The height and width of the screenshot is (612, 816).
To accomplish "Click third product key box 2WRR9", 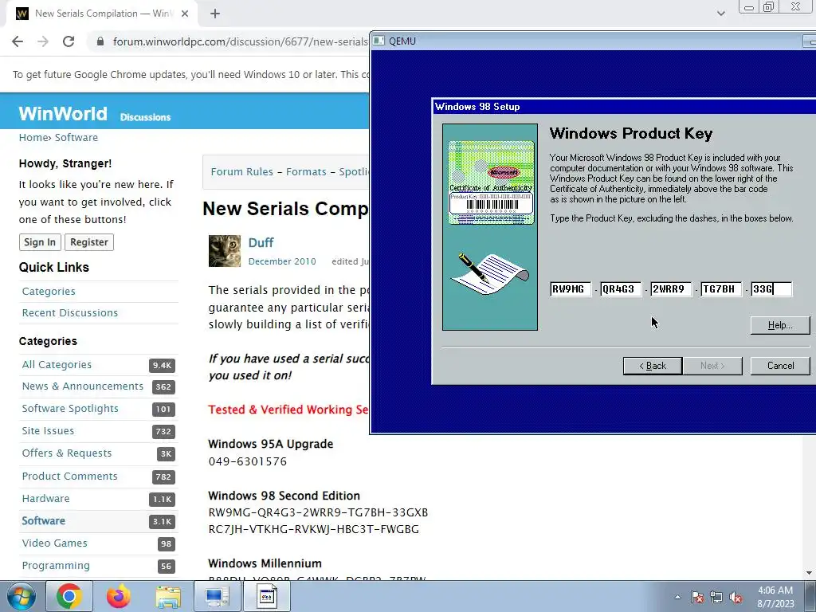I will point(671,289).
